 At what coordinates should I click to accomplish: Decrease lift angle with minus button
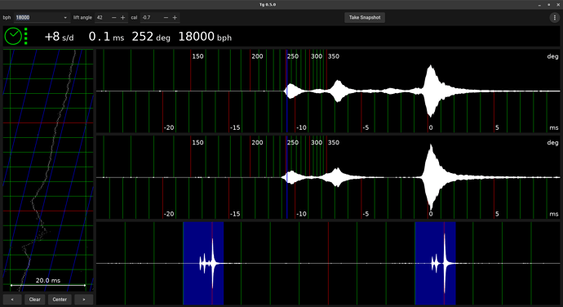coord(113,18)
